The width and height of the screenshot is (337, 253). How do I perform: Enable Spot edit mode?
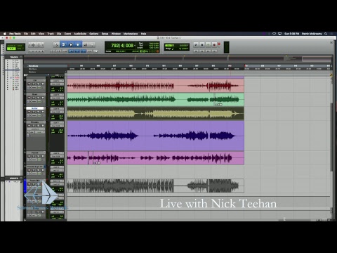[x=20, y=46]
